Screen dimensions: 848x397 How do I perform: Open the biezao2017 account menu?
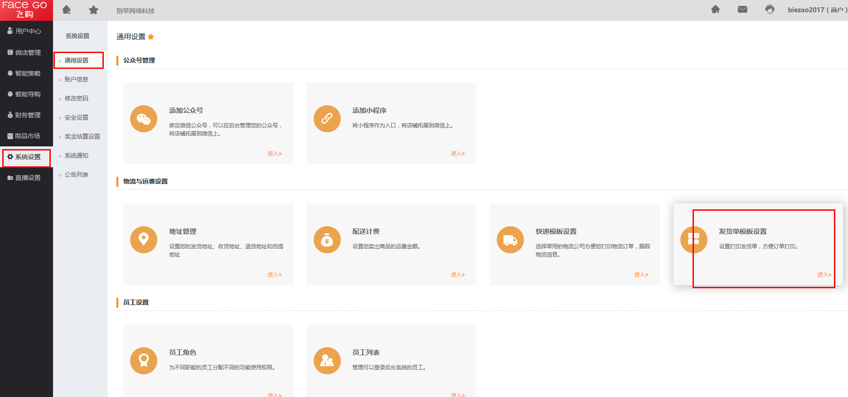tap(817, 10)
